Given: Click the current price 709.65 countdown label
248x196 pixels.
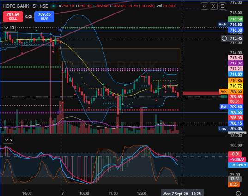Looking at the screenshot, I should 236,99.
